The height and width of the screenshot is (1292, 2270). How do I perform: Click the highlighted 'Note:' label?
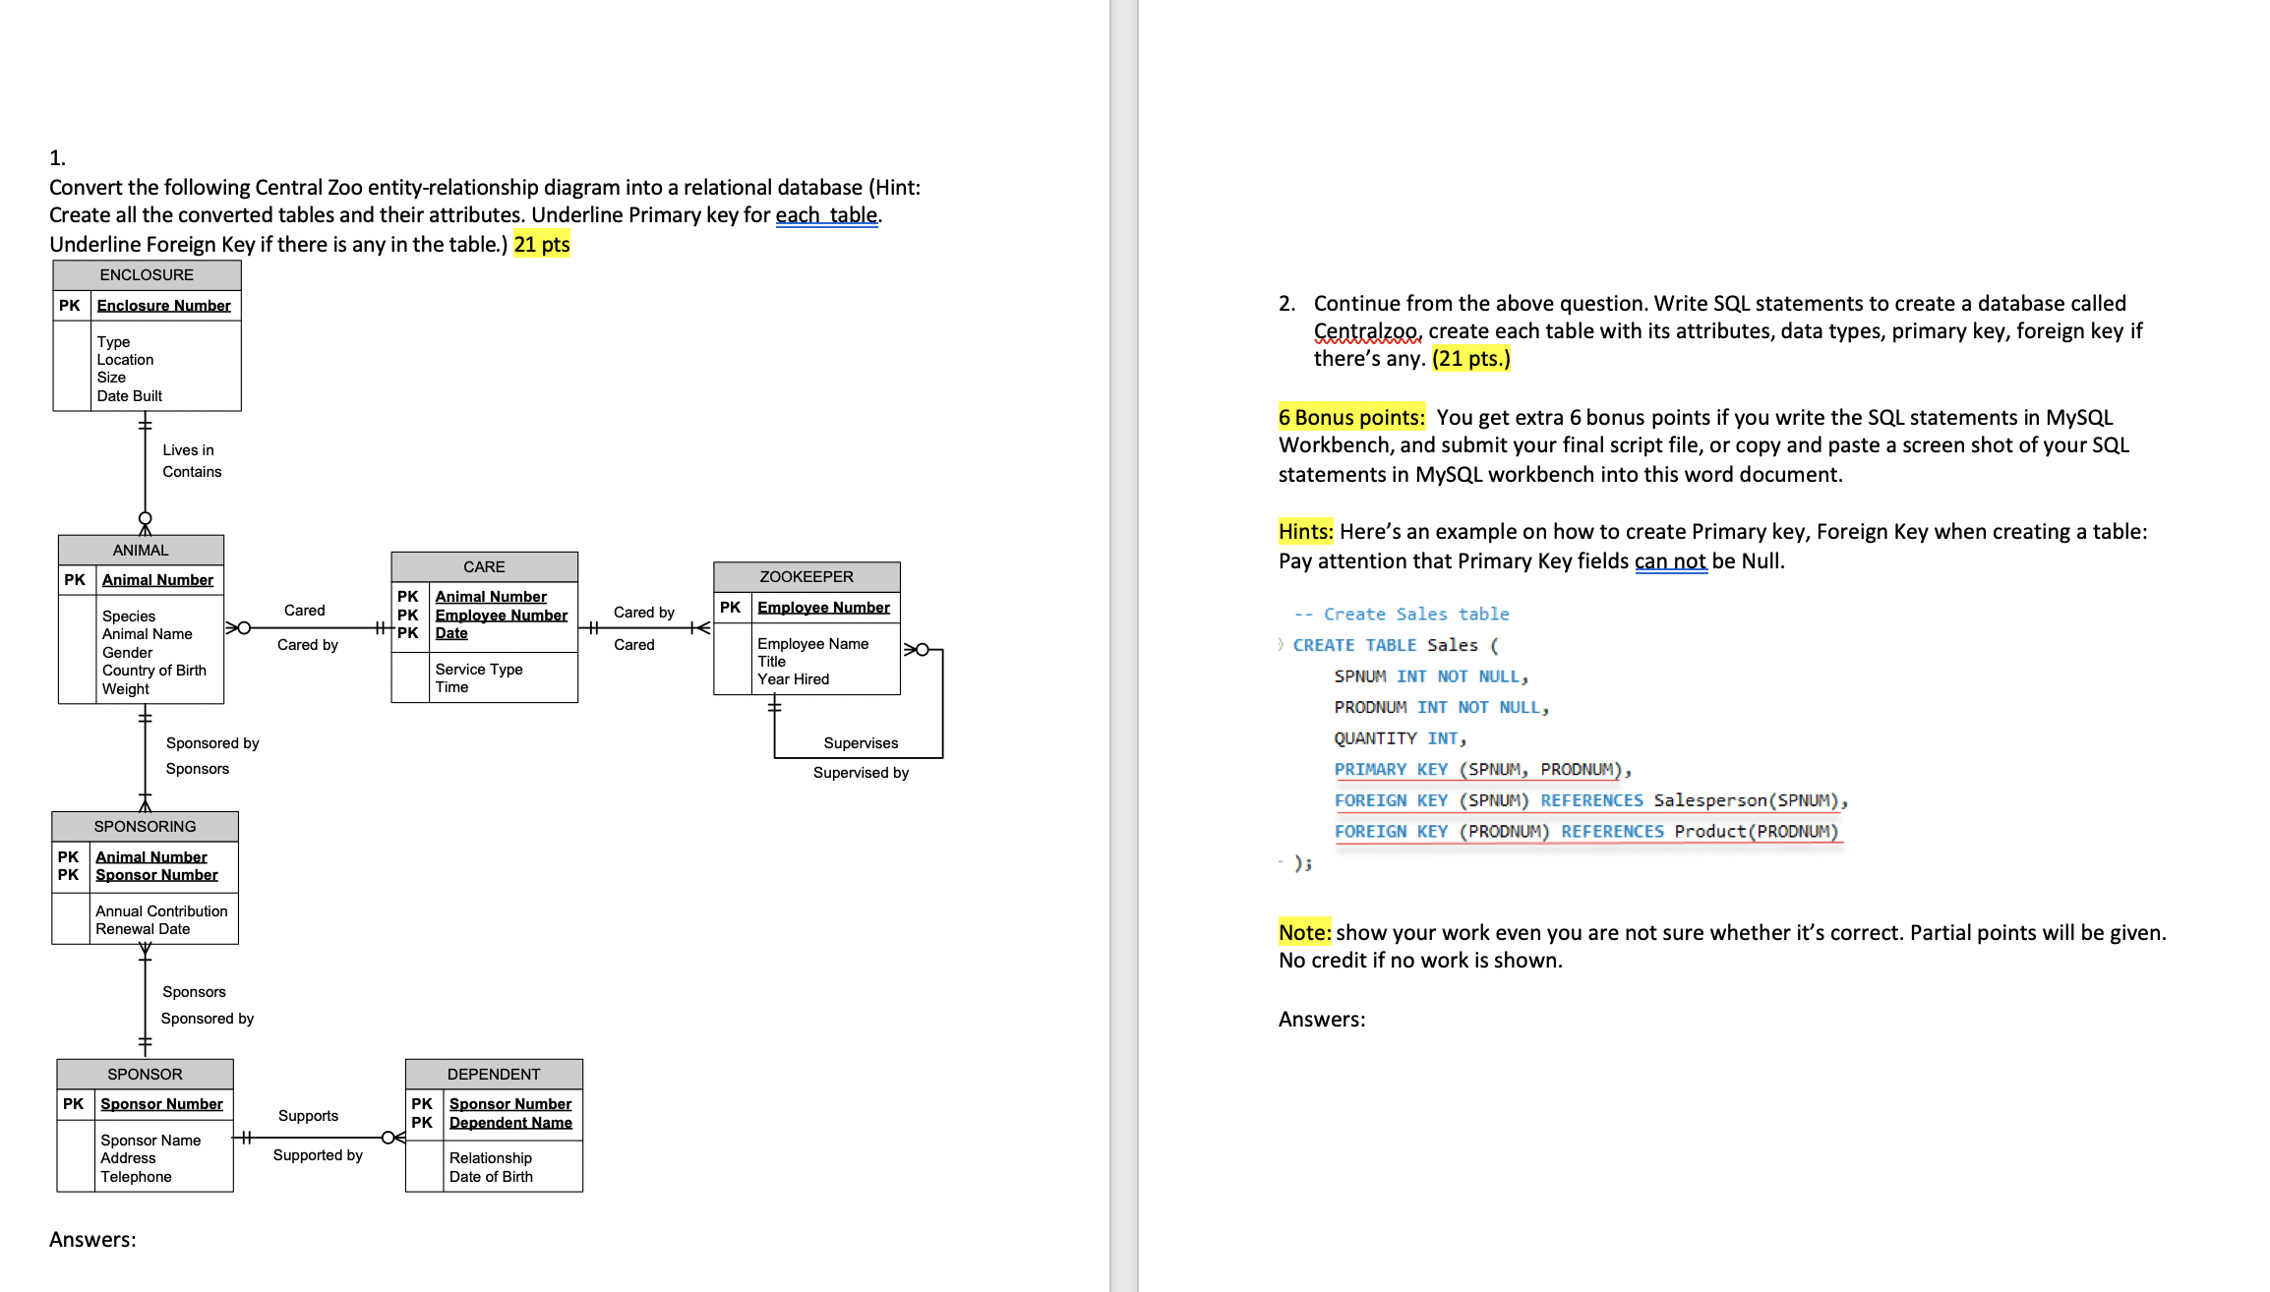pyautogui.click(x=1304, y=932)
